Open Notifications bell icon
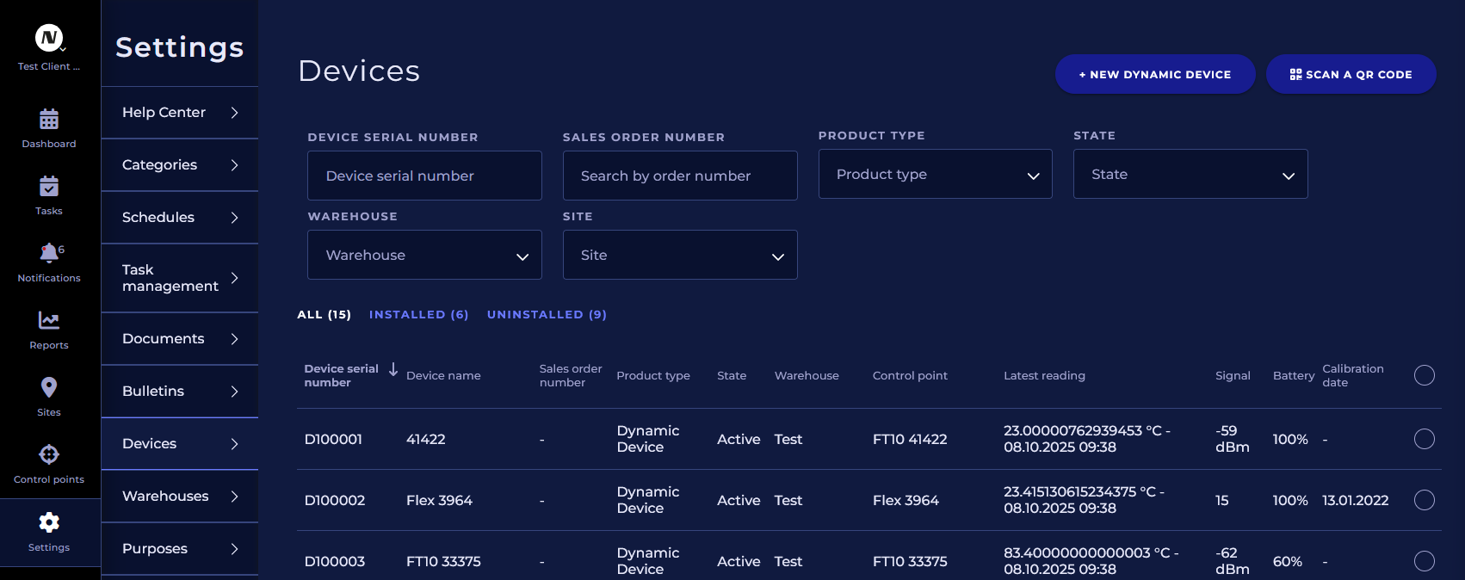 pyautogui.click(x=49, y=253)
